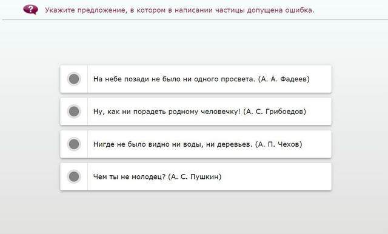The height and width of the screenshot is (234, 388).
Task: Click answer text 'Чем ты не молодец?'
Action: pyautogui.click(x=129, y=176)
